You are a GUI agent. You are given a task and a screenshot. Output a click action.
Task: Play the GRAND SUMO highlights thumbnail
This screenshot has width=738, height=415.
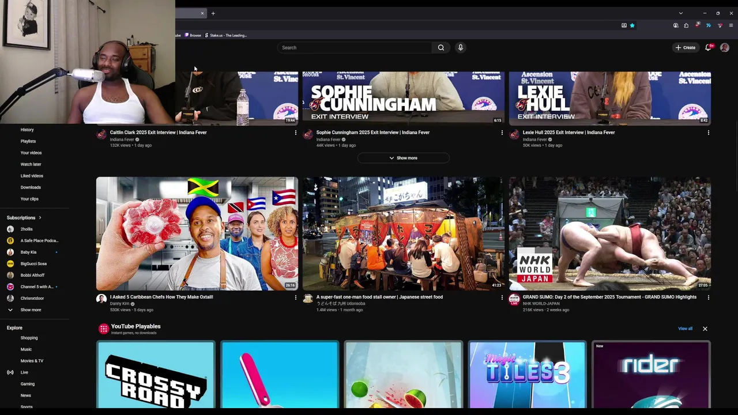coord(610,233)
